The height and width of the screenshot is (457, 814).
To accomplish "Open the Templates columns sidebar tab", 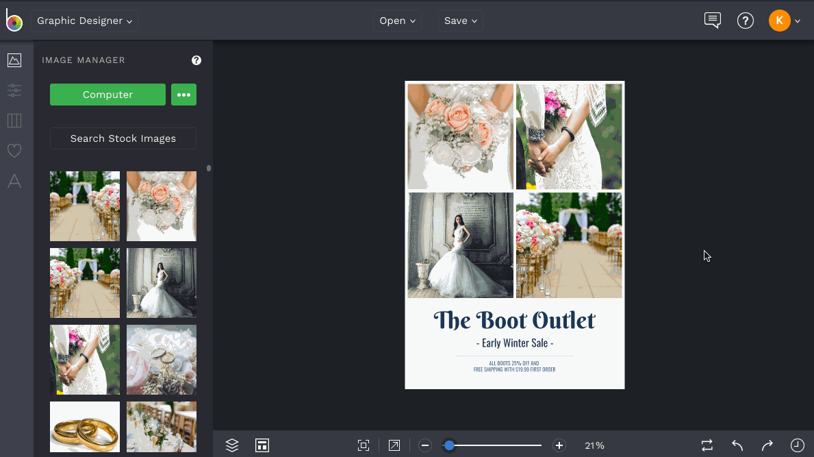I will (14, 121).
